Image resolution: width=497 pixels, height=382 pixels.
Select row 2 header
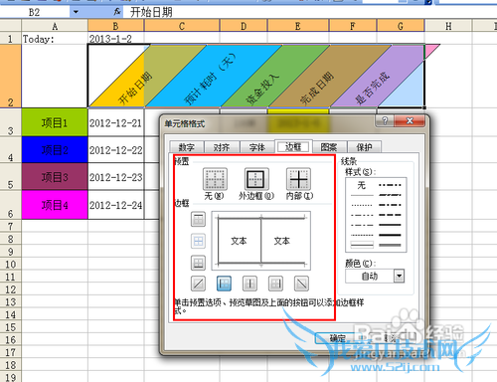[x=11, y=77]
